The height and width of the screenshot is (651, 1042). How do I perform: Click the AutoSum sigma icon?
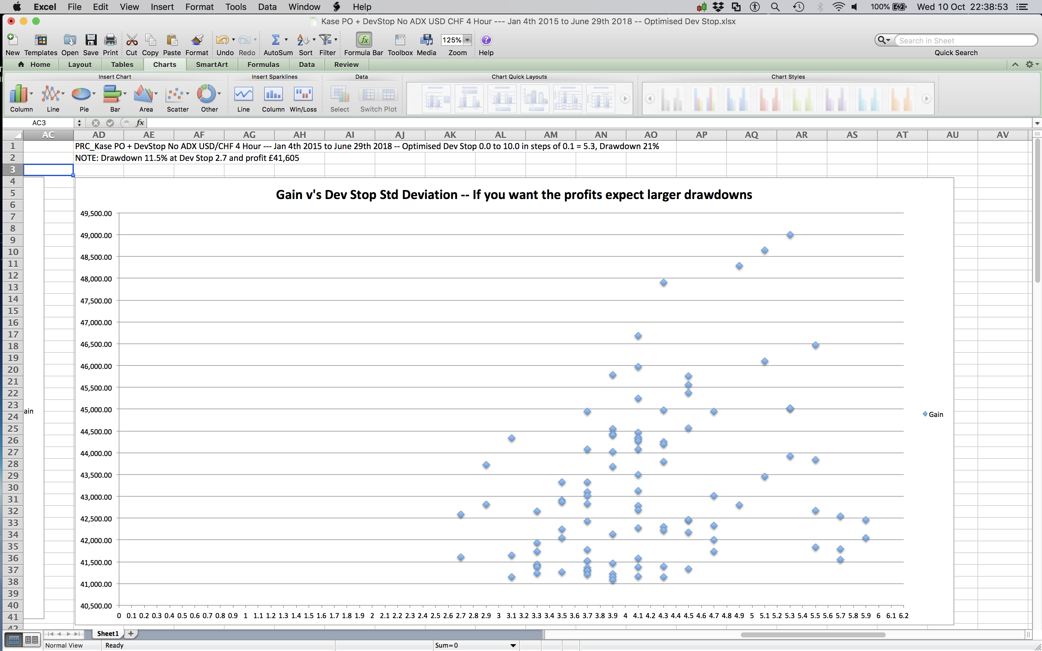[275, 40]
